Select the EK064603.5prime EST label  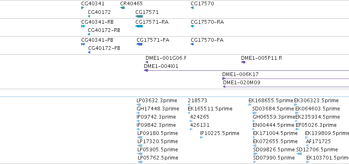[317, 109]
